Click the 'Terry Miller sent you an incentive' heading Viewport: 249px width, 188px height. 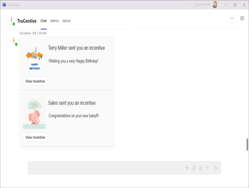[76, 48]
